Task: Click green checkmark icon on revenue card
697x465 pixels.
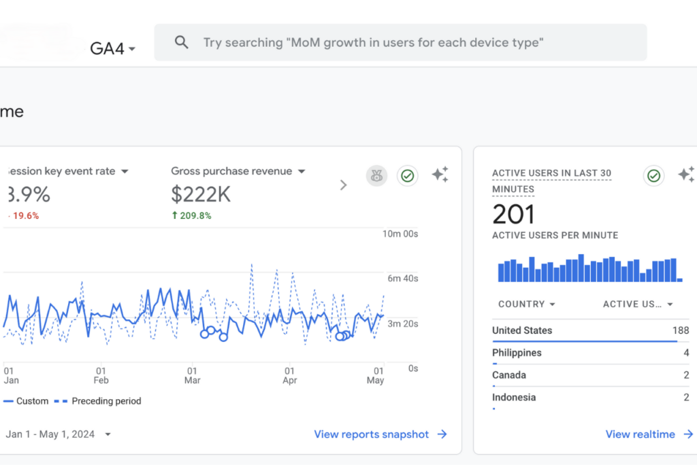Action: tap(407, 175)
